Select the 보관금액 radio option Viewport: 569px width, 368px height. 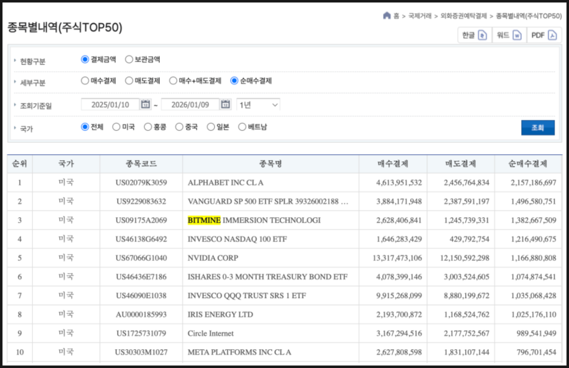[129, 59]
